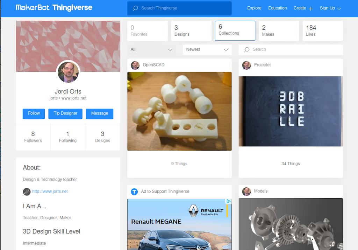Click the Intermediate skill level text
Screen dimensions: 358x250
pos(34,243)
